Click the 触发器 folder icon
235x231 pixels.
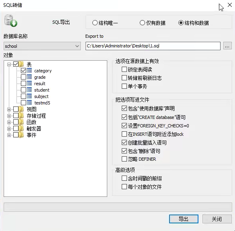(21, 129)
